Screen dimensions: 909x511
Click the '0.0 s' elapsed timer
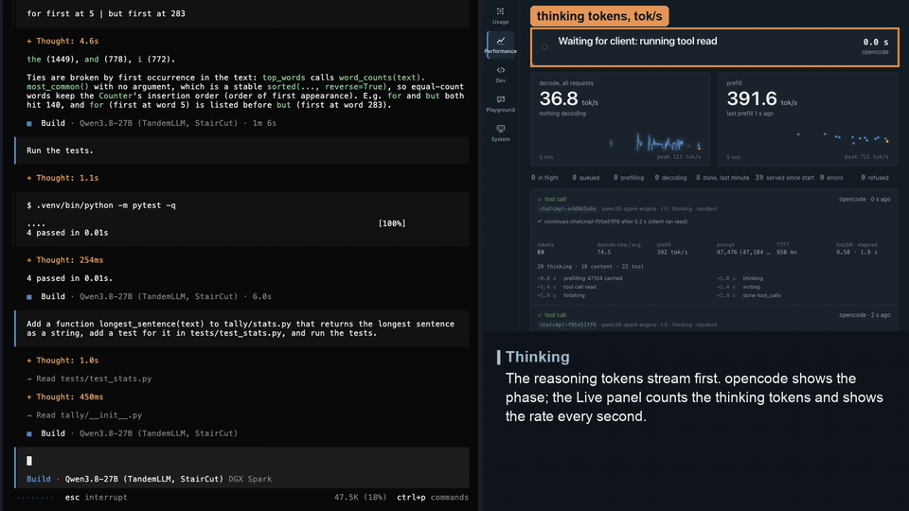tap(875, 42)
